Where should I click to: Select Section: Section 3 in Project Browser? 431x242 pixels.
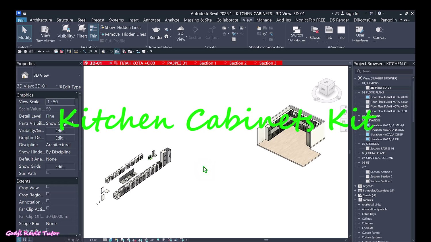381,181
